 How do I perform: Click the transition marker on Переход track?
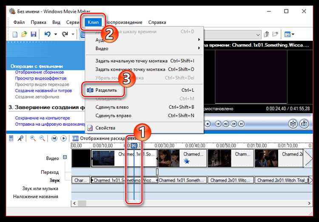point(157,172)
